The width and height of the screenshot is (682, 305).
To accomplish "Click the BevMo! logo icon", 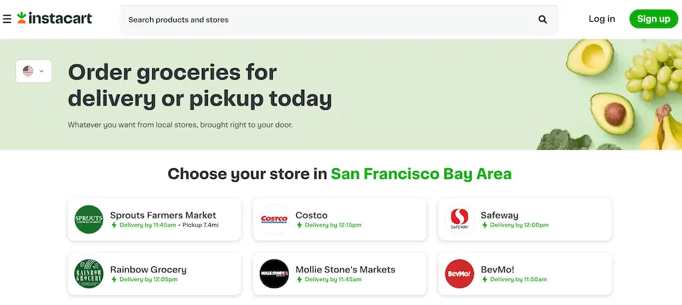I will (x=459, y=274).
